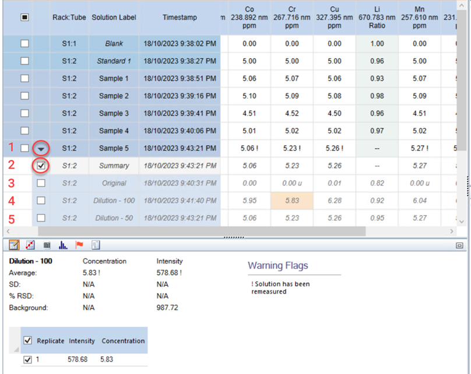Check the Dilution - 50 row checkbox
The image size is (471, 374).
tap(41, 218)
